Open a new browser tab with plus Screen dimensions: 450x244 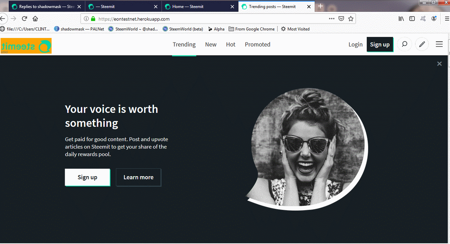coord(320,6)
